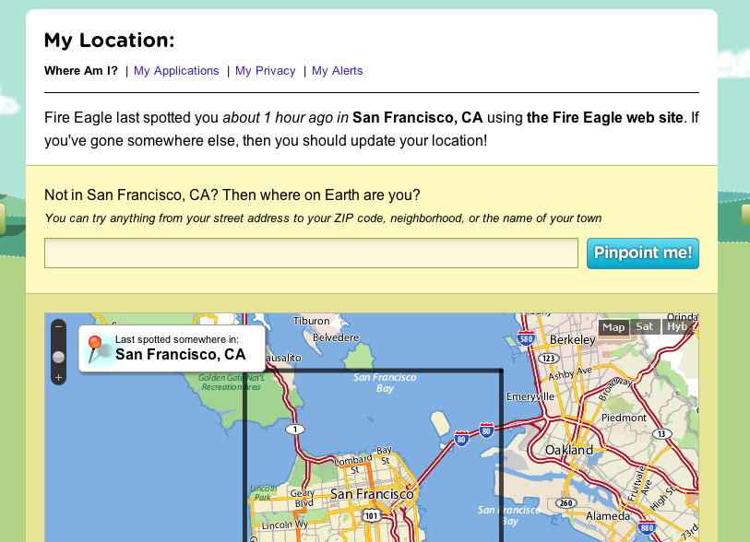Select the Where Am I? tab
750x542 pixels.
tap(81, 71)
